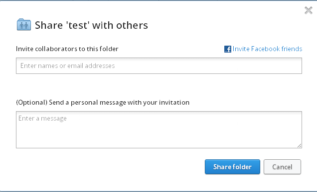Focus the names or email addresses field
Viewport: 317px width, 192px height.
pos(159,65)
